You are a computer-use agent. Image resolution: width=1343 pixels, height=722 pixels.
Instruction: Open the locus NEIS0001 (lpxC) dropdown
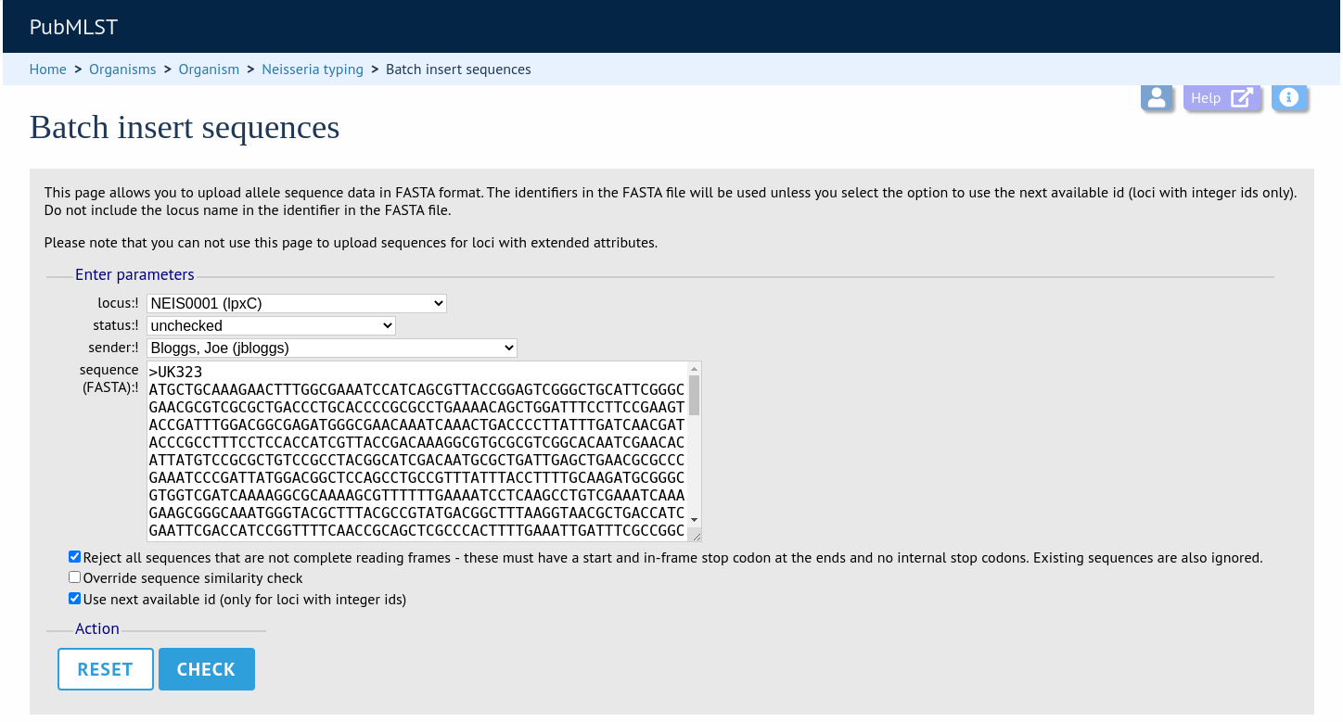[x=297, y=303]
